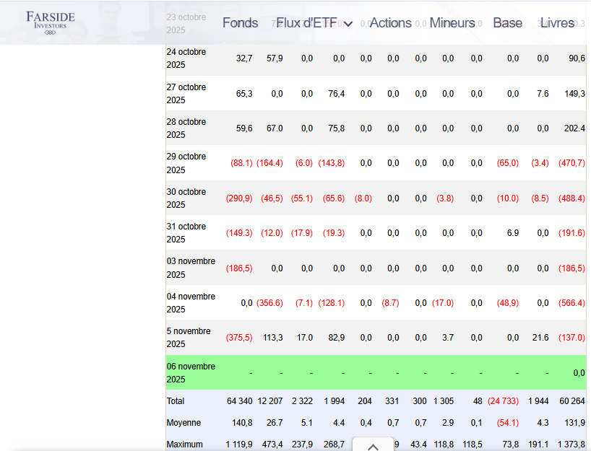This screenshot has width=591, height=451.
Task: Click the (3.8) value on 30 octobre
Action: coord(445,198)
